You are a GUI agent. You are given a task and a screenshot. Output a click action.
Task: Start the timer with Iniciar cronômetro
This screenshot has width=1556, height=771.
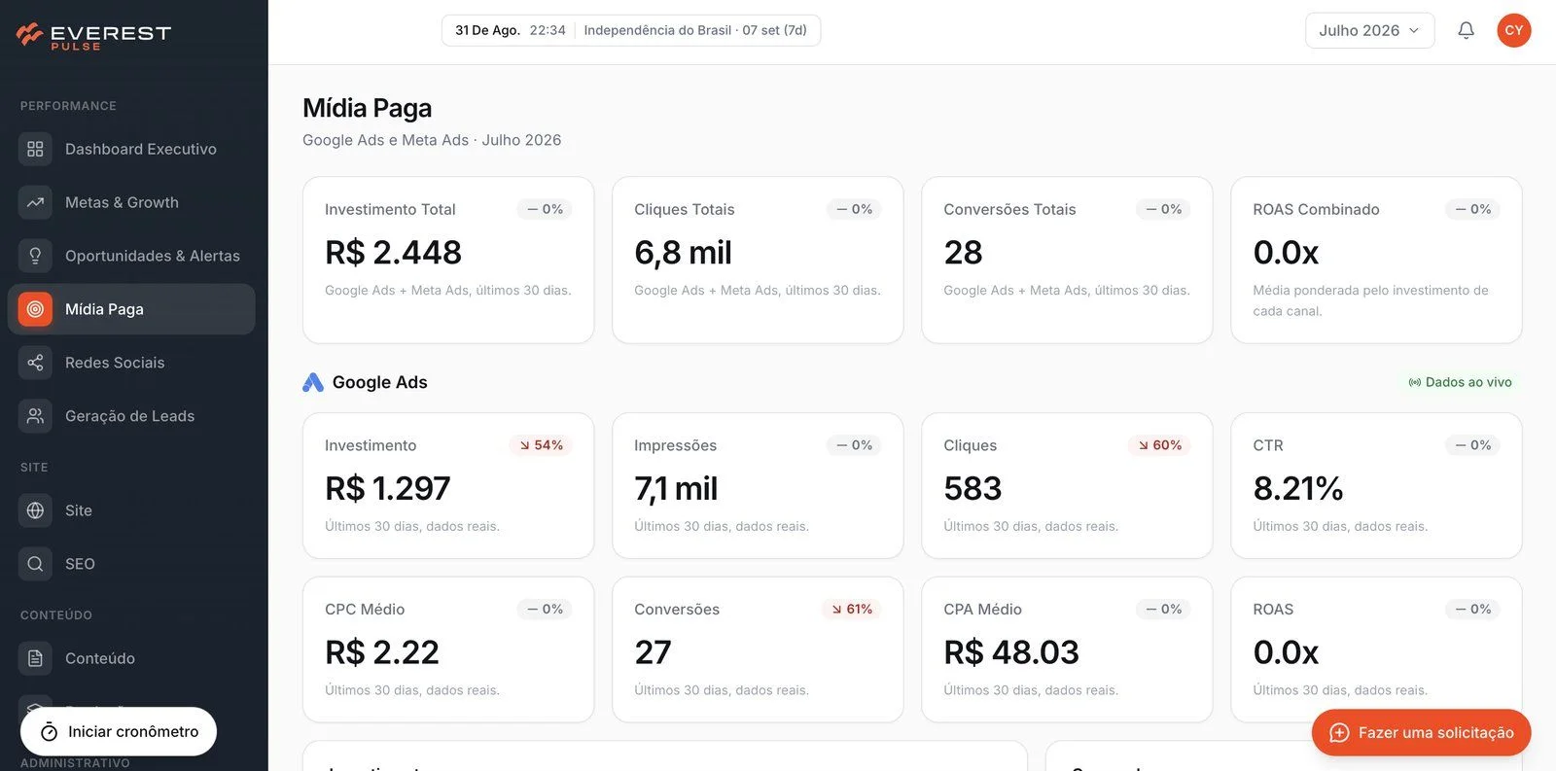click(119, 732)
